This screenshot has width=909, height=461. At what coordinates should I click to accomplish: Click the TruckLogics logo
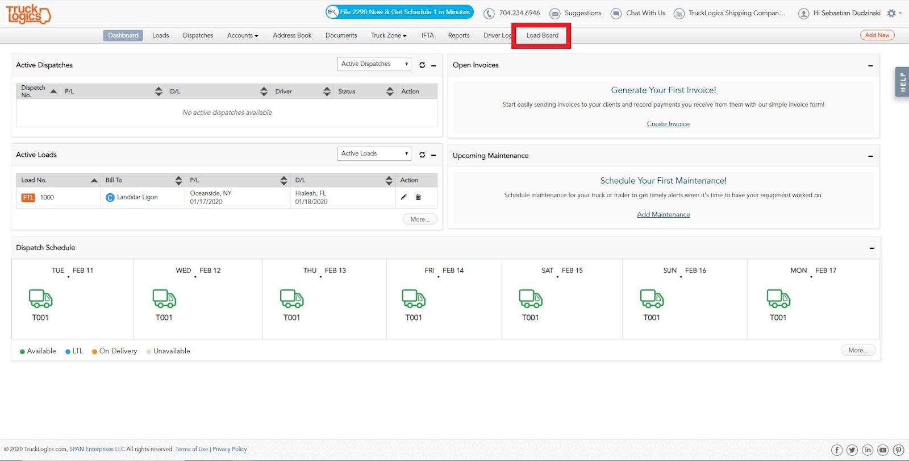coord(28,14)
